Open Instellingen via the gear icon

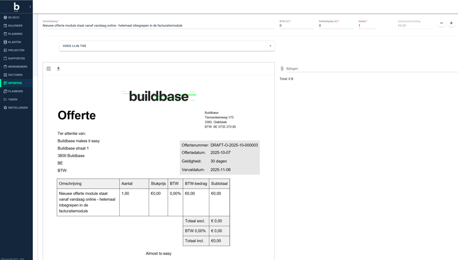[x=5, y=108]
